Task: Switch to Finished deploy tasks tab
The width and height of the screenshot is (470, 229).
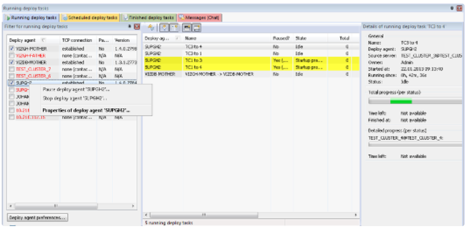Action: point(149,18)
